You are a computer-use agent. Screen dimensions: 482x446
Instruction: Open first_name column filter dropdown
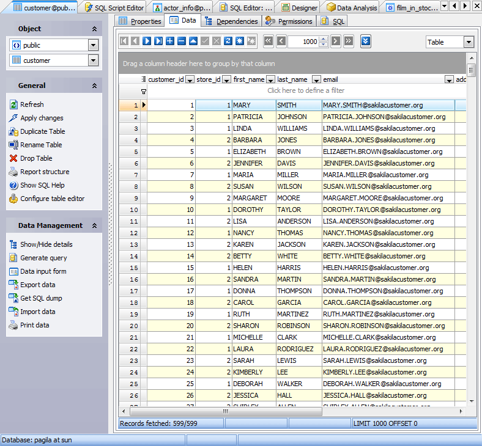pos(270,80)
